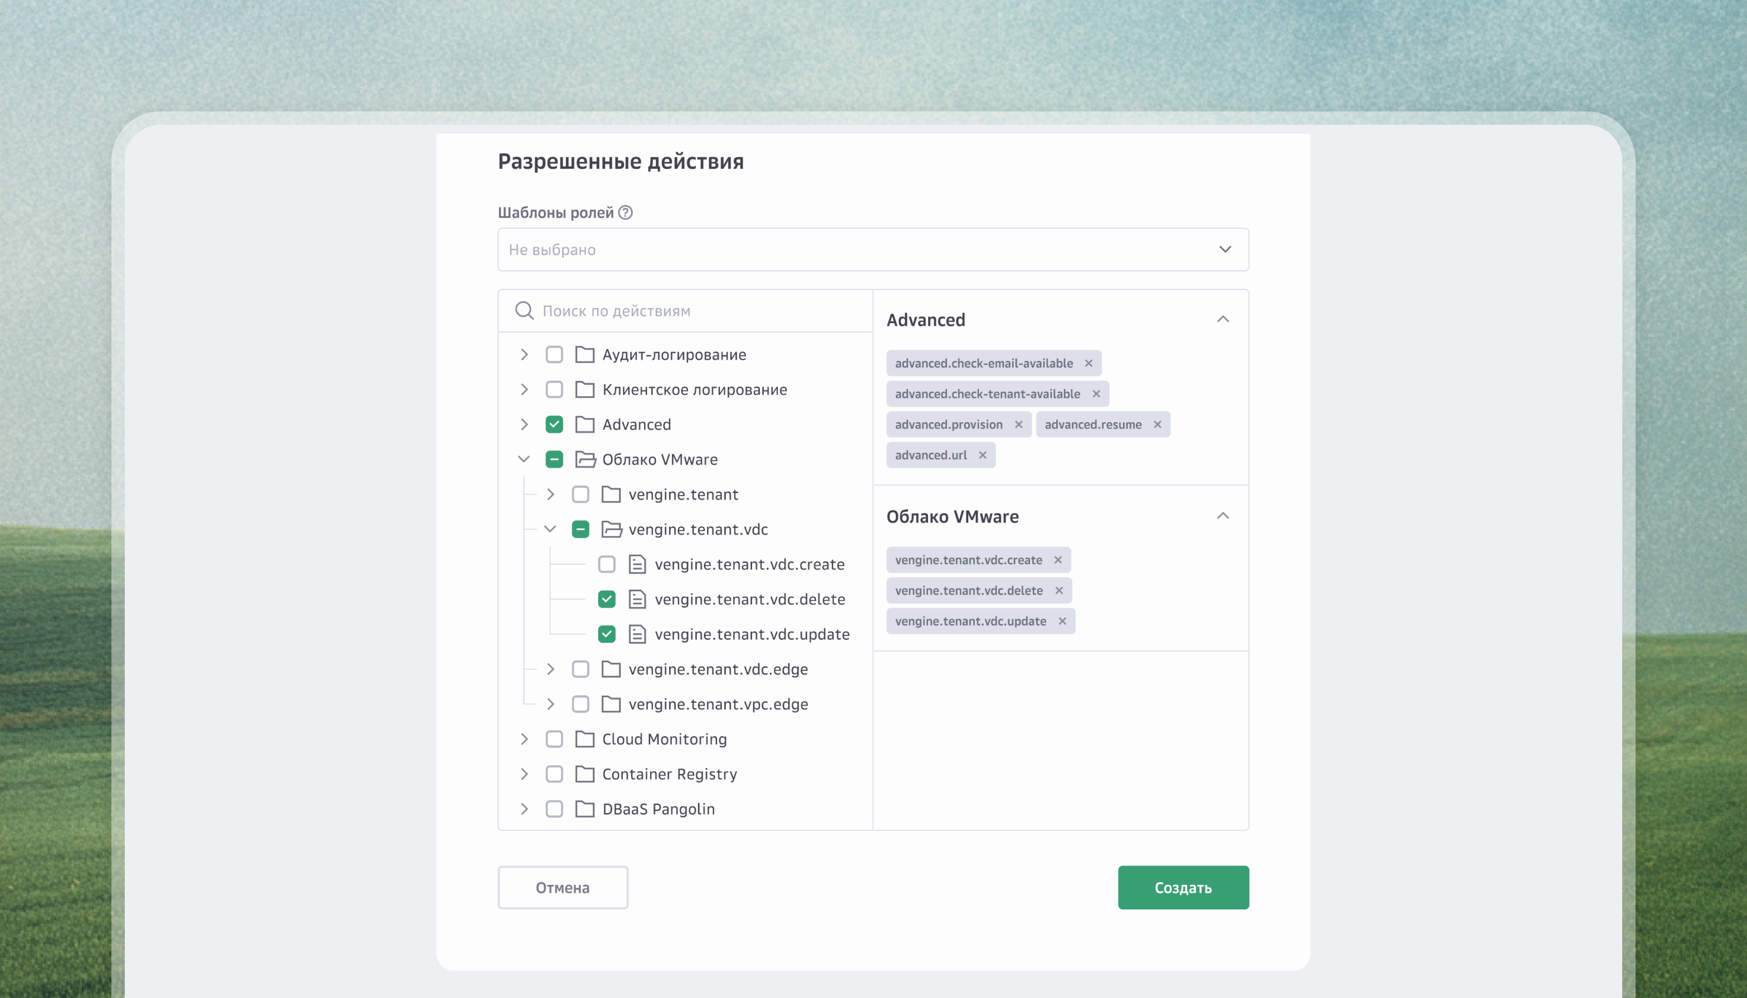
Task: Click folder icon of Advanced tree row
Action: point(585,424)
